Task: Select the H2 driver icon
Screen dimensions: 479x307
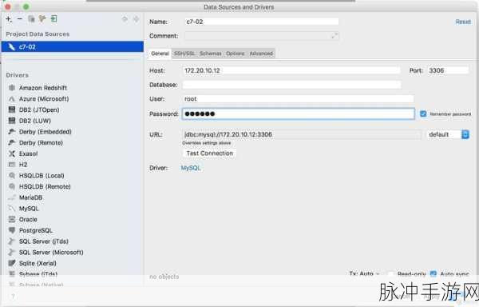Action: click(x=12, y=165)
